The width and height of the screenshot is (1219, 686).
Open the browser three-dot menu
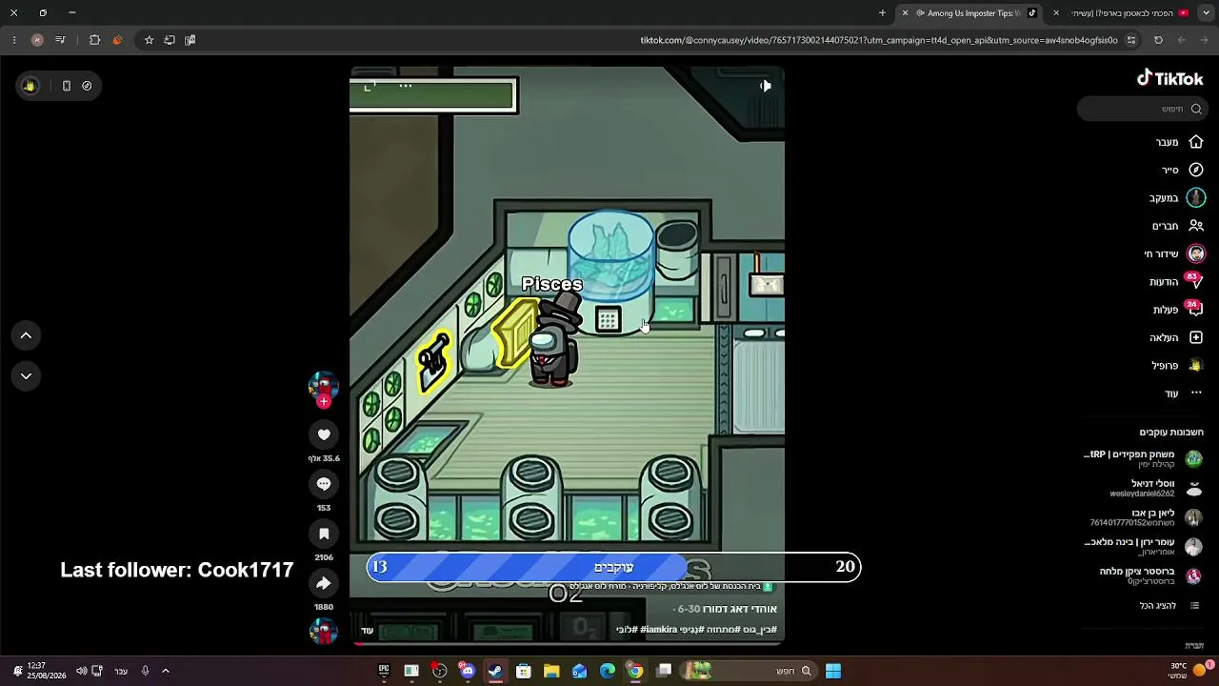(14, 40)
